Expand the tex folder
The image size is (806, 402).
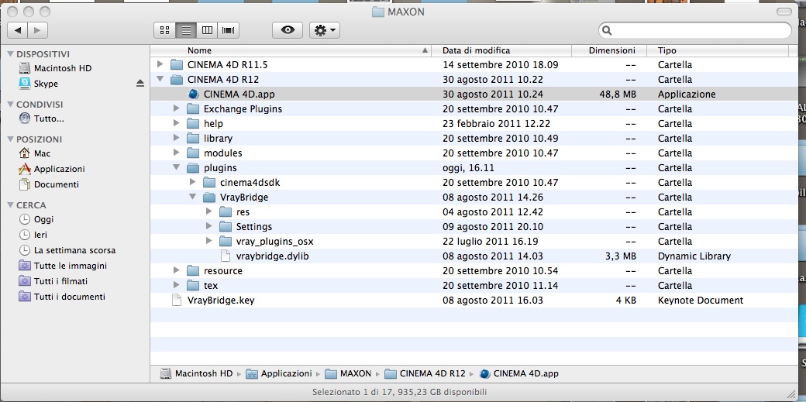coord(177,285)
